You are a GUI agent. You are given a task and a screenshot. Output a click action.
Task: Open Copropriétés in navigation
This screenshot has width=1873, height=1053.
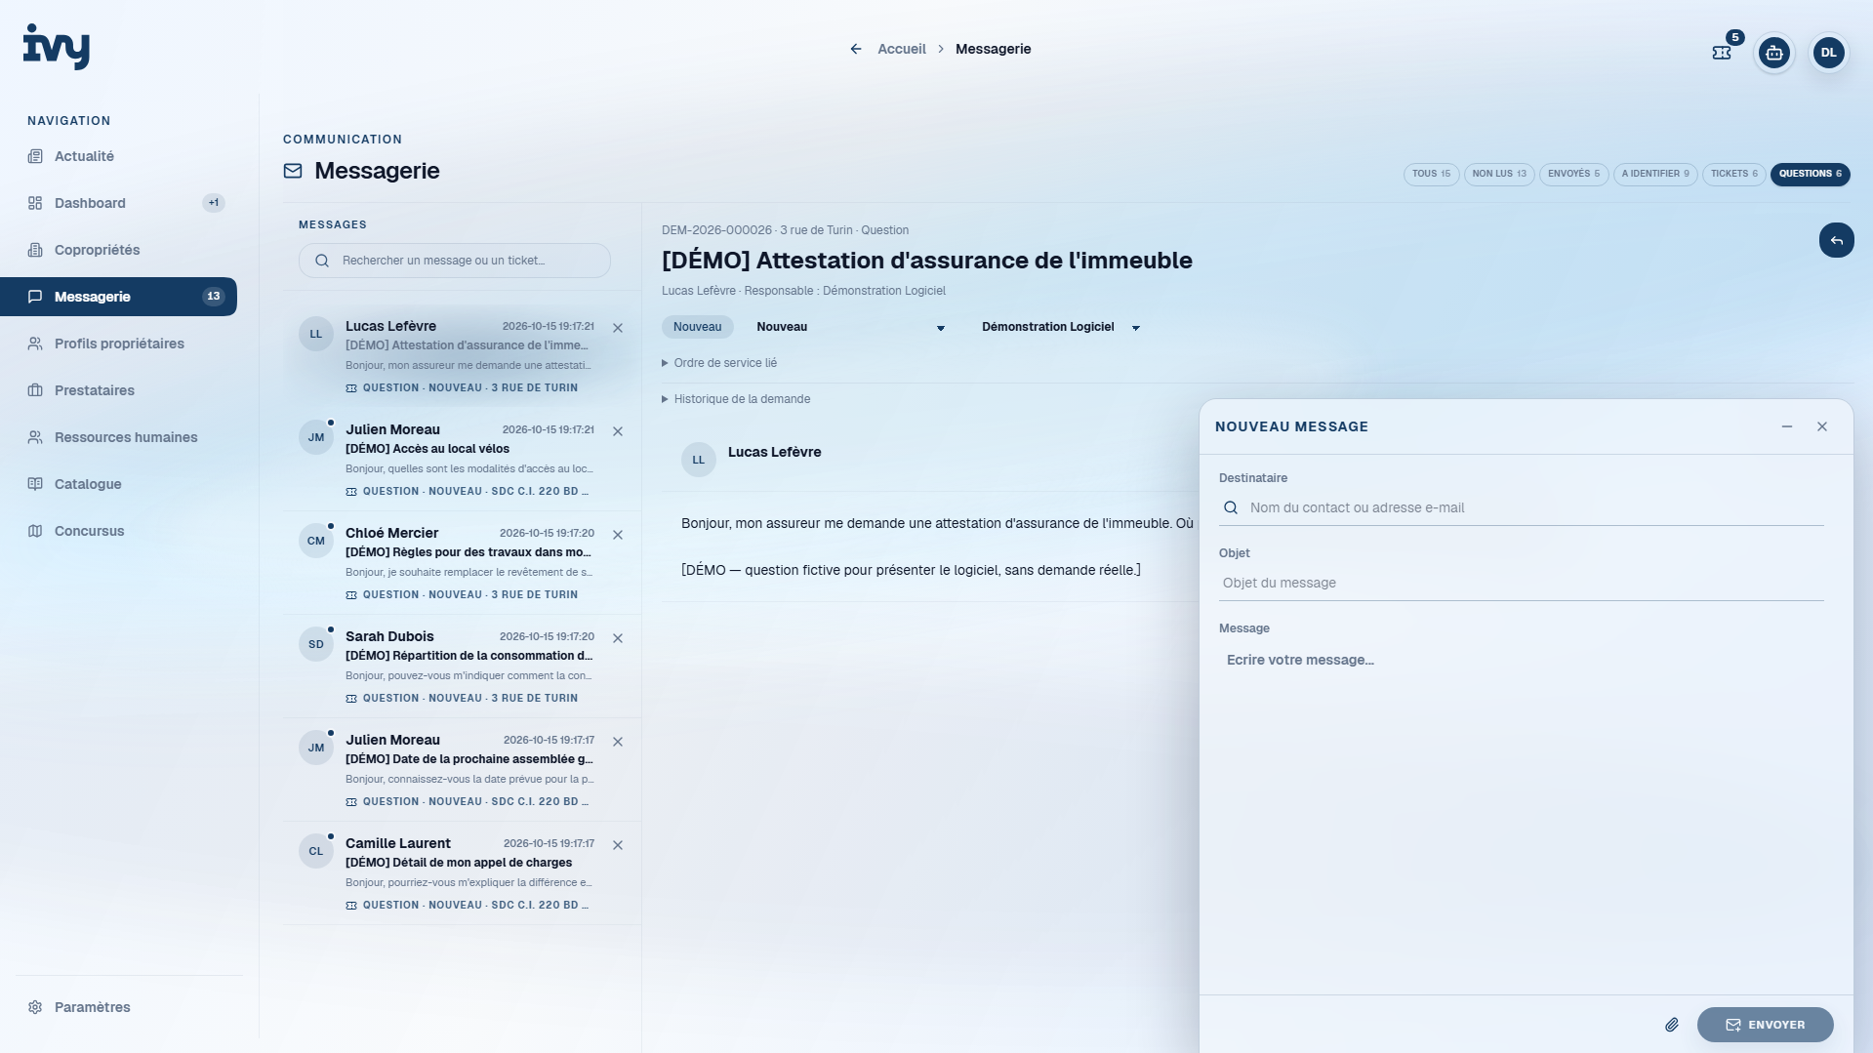118,250
